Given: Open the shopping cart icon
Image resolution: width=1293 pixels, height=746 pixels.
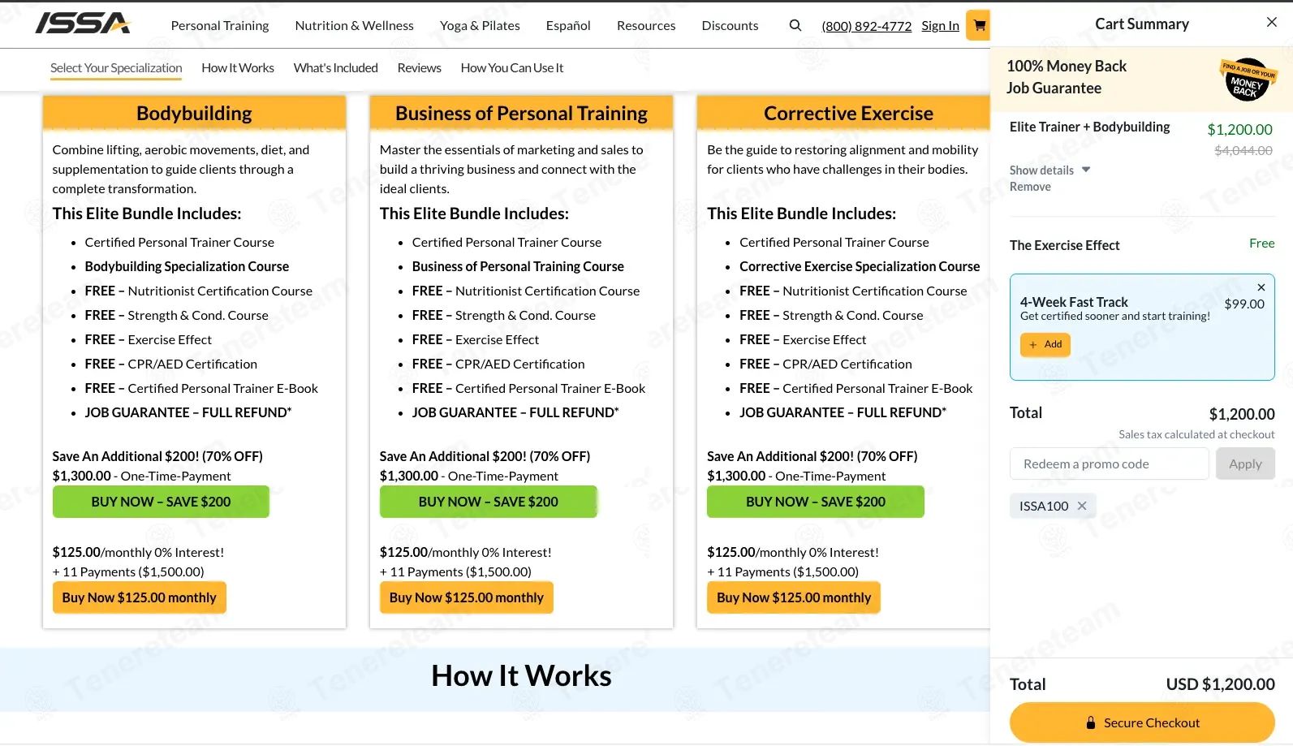Looking at the screenshot, I should pos(979,25).
